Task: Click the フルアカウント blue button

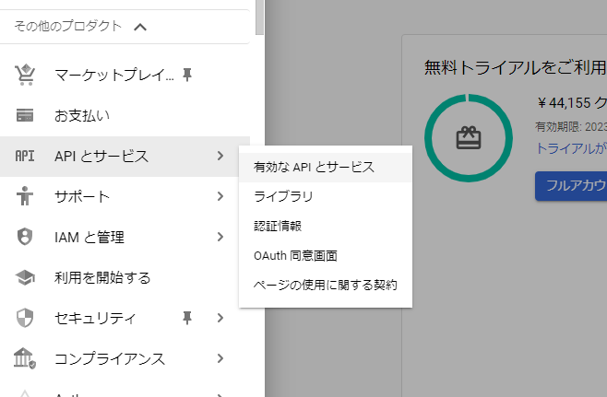Action: 571,186
